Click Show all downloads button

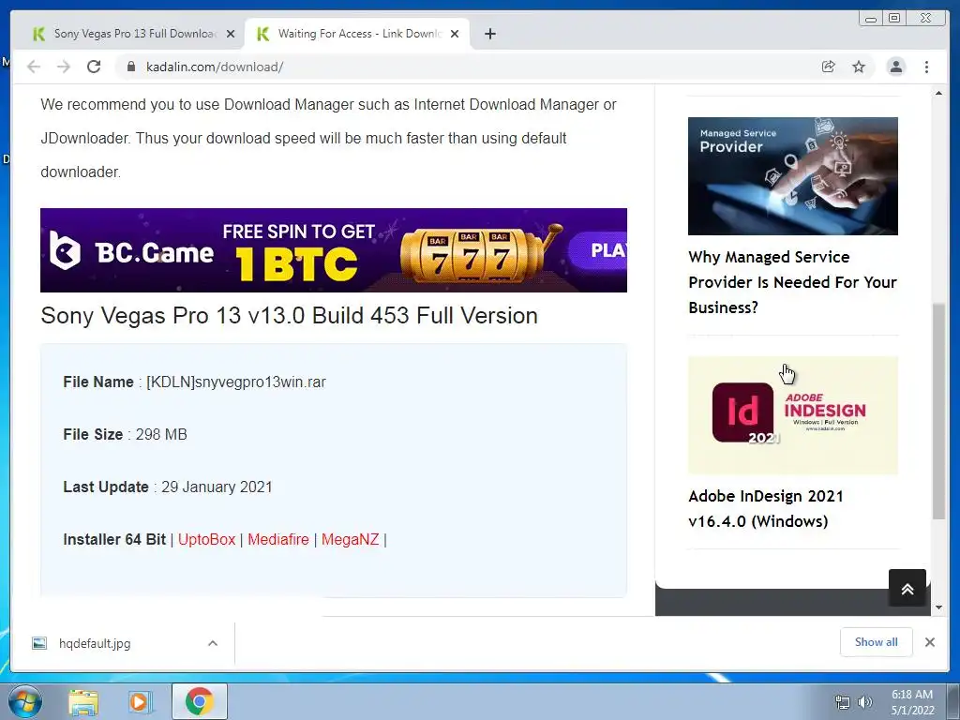click(x=877, y=642)
